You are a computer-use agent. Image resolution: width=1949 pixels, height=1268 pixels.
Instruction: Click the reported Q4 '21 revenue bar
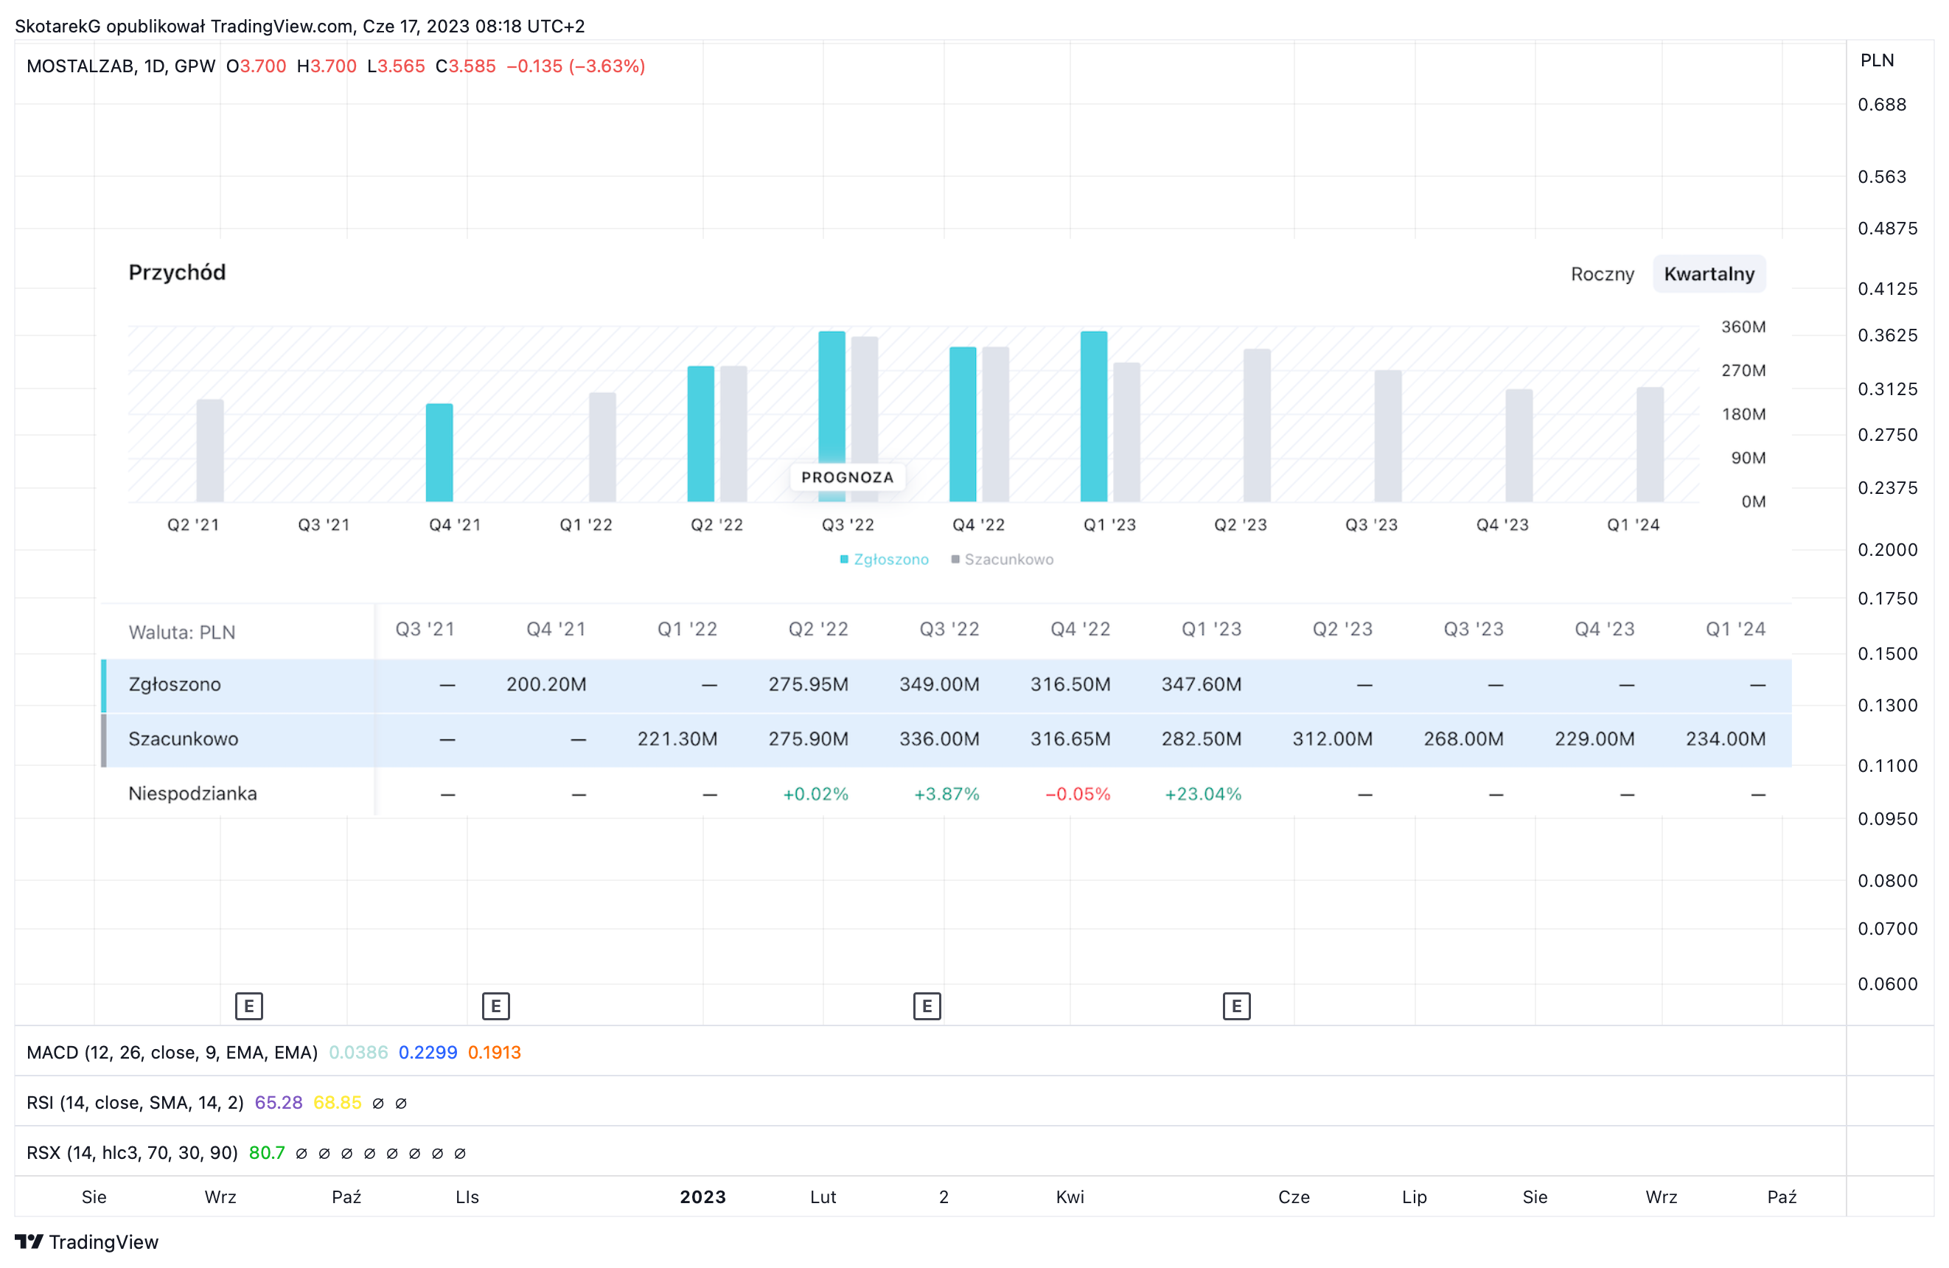[439, 452]
